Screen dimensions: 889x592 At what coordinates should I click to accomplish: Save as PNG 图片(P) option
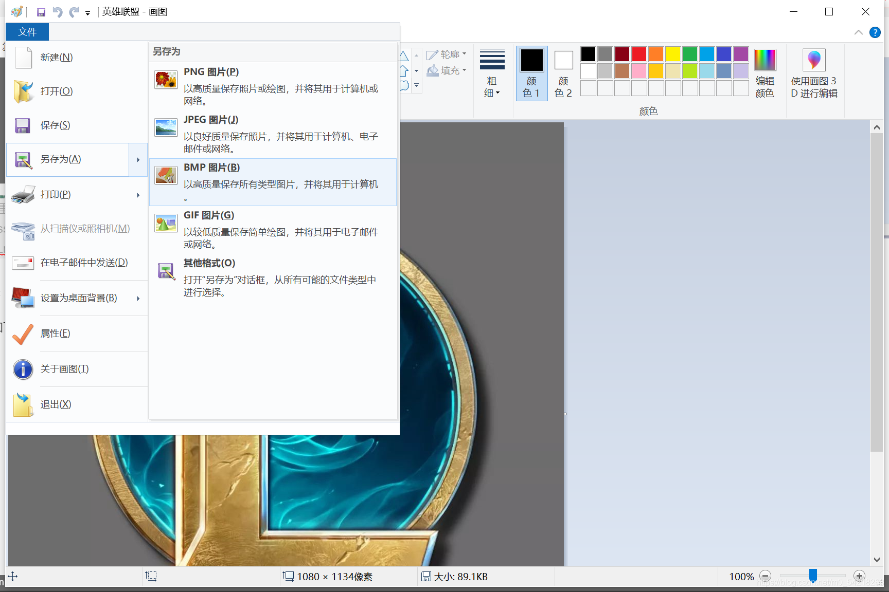(x=273, y=86)
